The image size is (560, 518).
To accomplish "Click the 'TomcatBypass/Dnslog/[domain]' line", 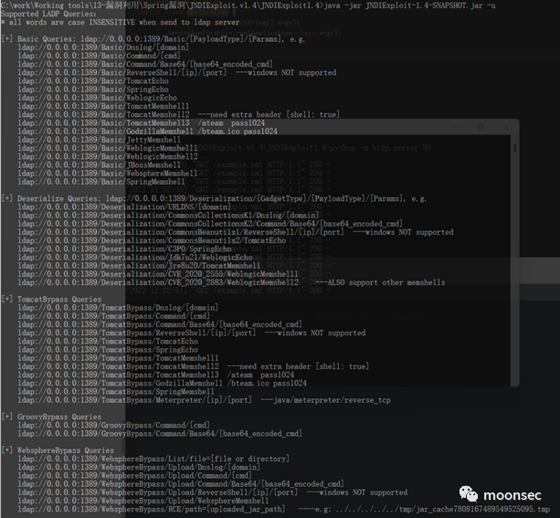I will (118, 308).
